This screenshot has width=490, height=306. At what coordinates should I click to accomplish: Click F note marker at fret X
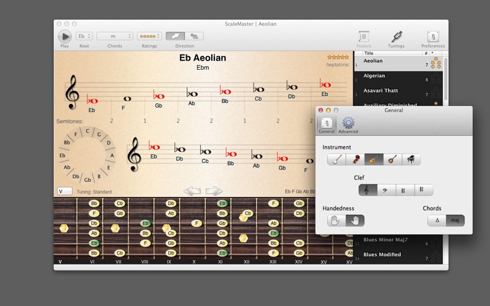coord(197,223)
